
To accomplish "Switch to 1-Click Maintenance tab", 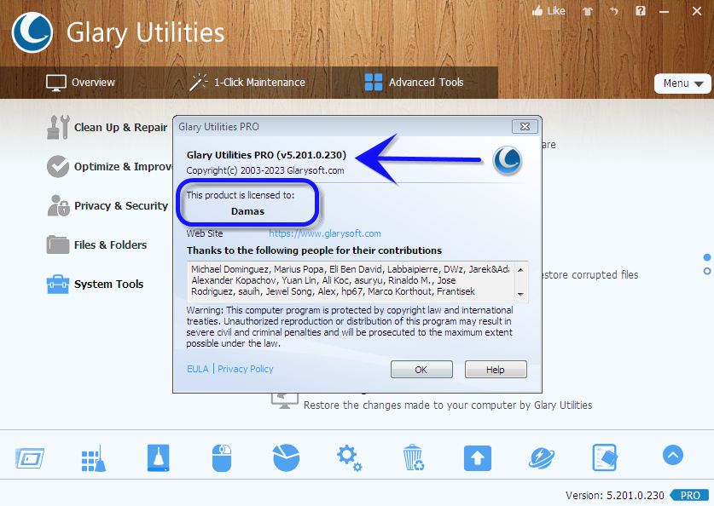I will tap(247, 83).
